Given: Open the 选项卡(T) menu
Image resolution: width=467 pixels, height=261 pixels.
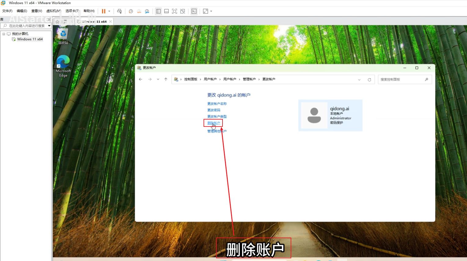Looking at the screenshot, I should (x=72, y=11).
